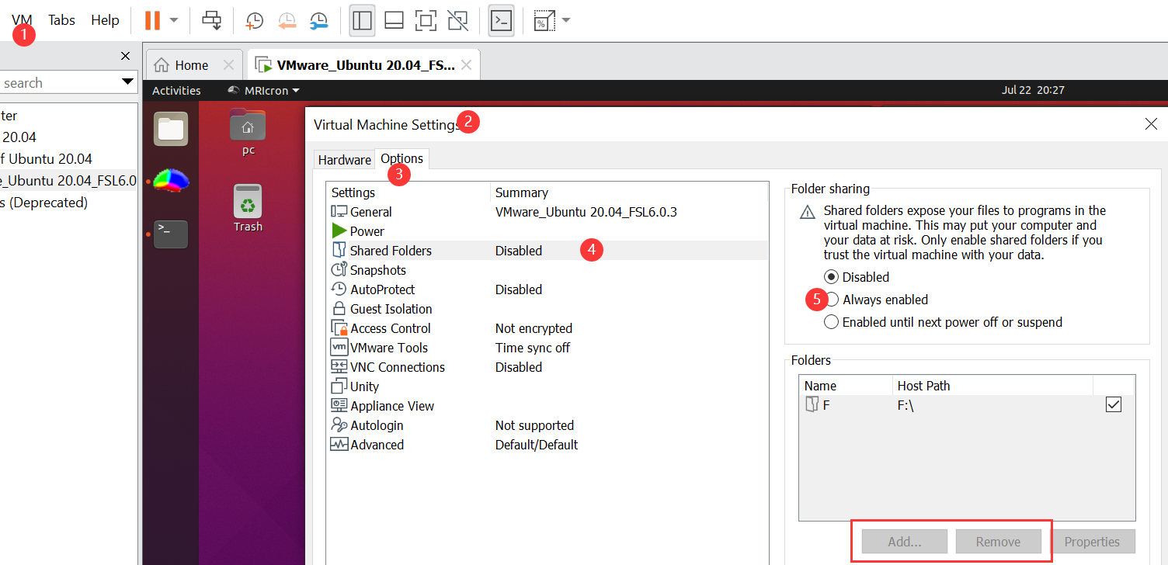Select the Options tab
This screenshot has width=1168, height=565.
coord(402,158)
